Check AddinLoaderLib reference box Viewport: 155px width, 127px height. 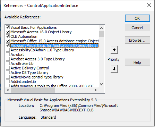tap(8, 82)
